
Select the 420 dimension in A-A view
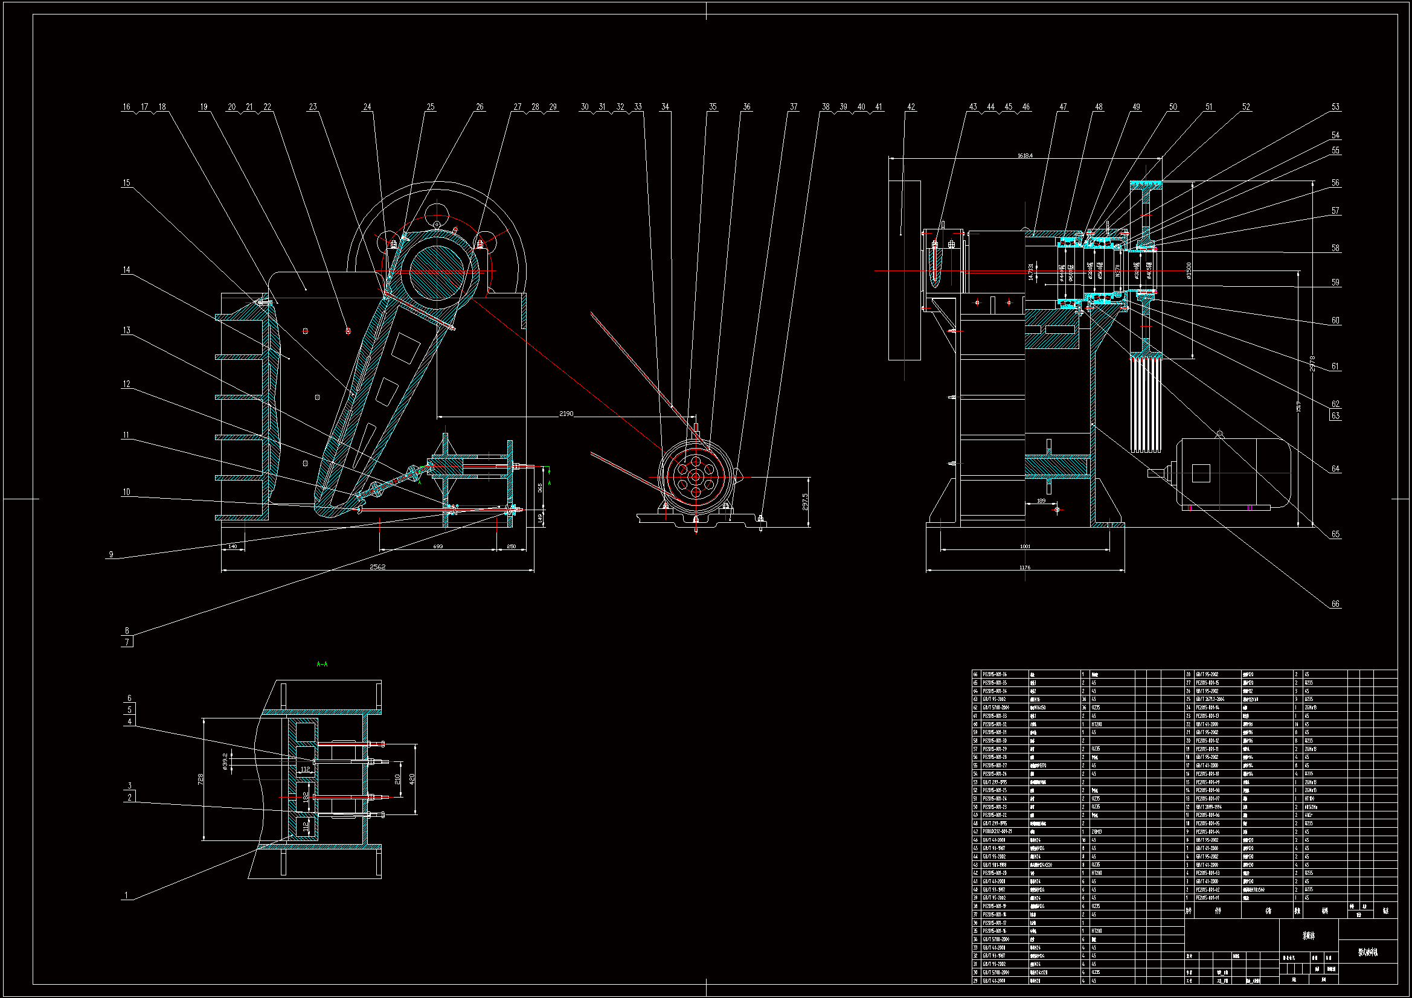tap(412, 778)
